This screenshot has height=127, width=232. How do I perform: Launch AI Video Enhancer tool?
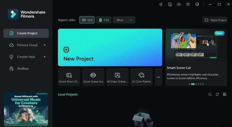click(x=117, y=77)
